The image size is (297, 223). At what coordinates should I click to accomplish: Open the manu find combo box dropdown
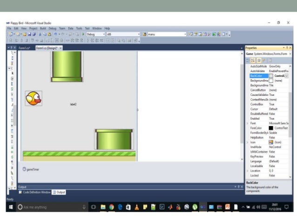tap(185, 34)
